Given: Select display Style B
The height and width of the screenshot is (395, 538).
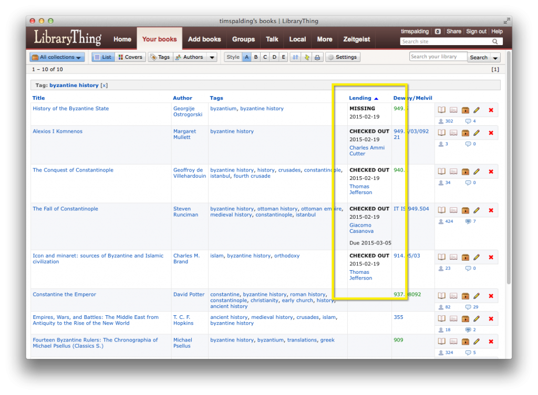Looking at the screenshot, I should pos(256,57).
